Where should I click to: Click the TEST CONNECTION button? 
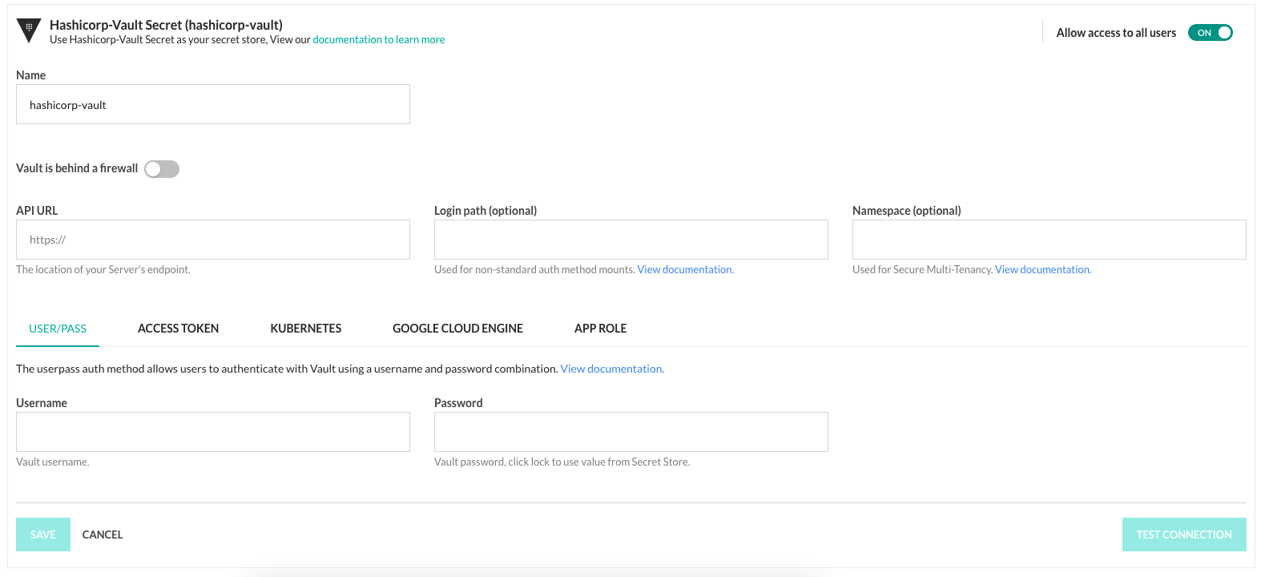[x=1183, y=535]
